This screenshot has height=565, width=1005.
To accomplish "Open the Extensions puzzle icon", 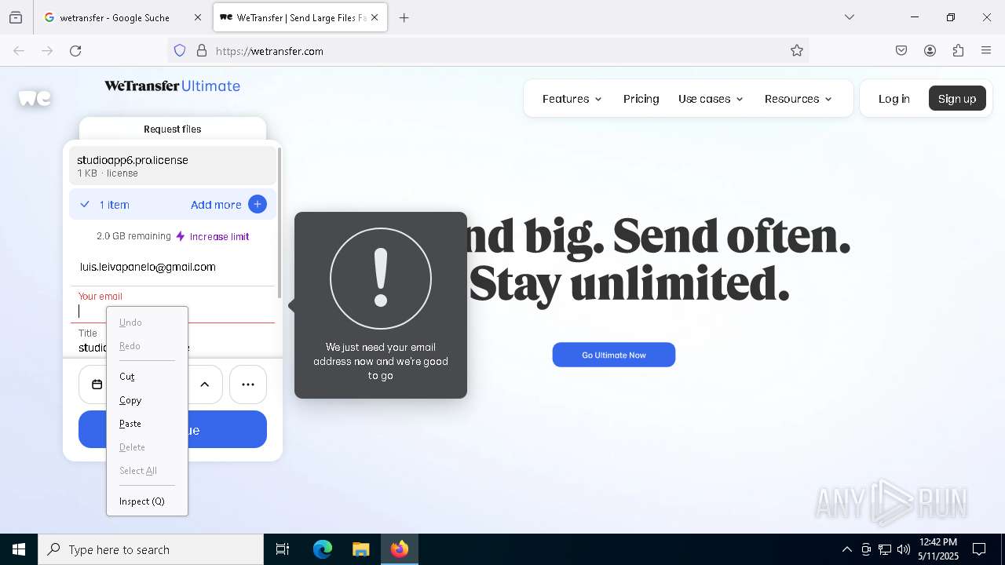I will click(958, 51).
